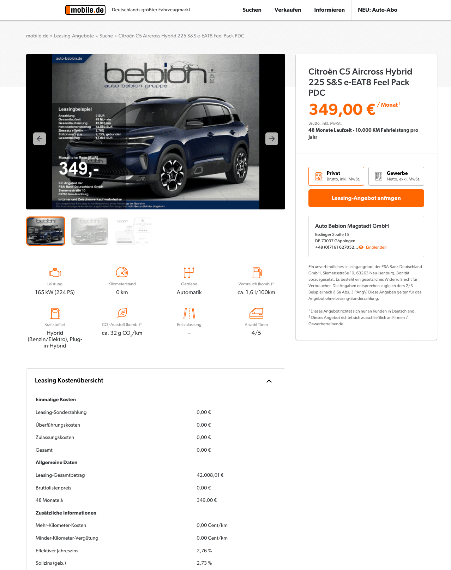Open the Suchen menu

tap(252, 10)
